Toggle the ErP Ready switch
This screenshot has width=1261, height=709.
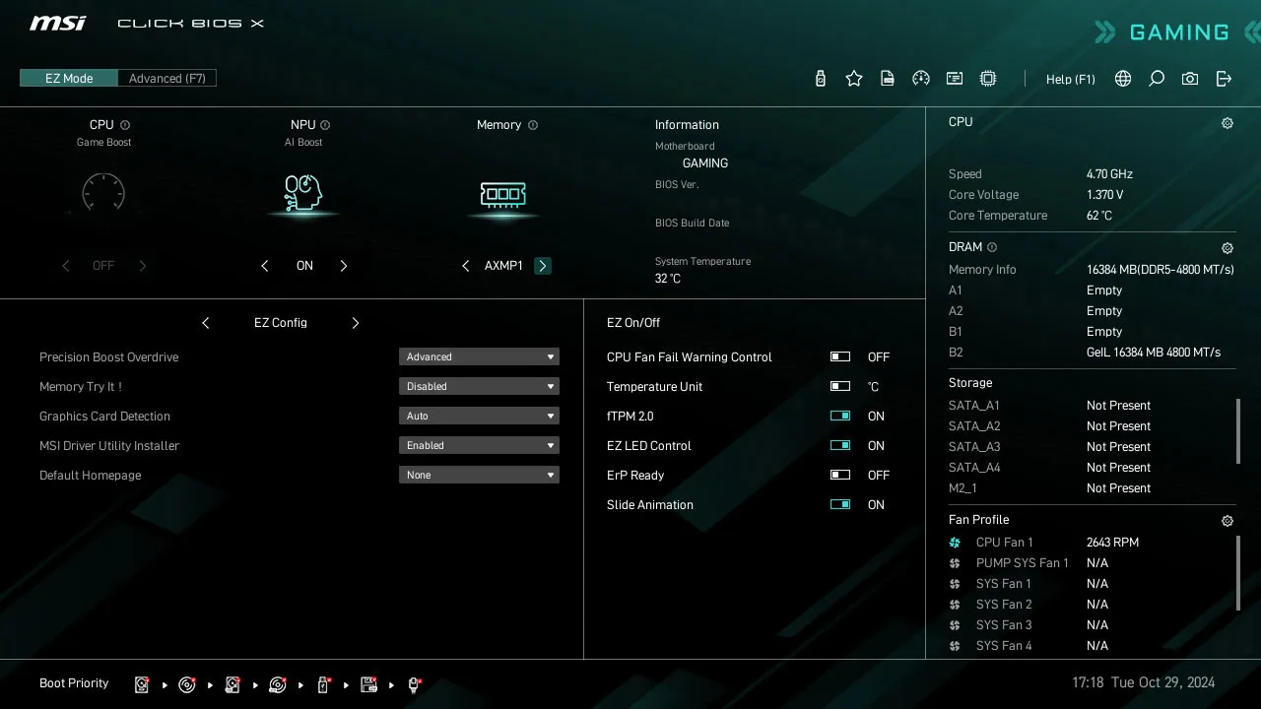(840, 476)
